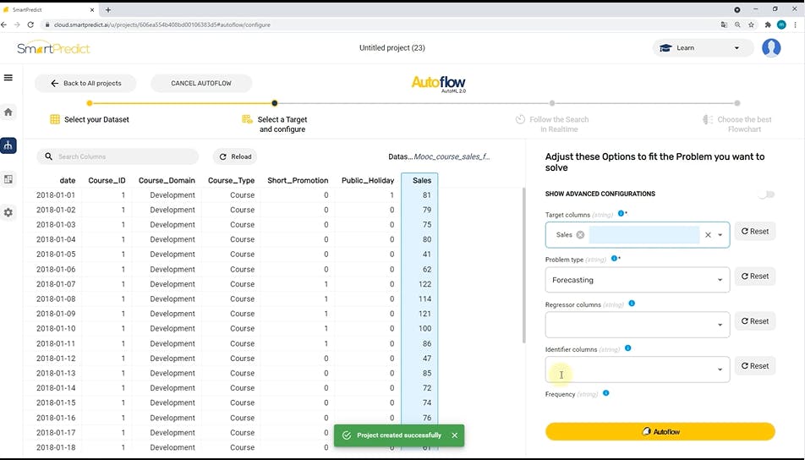Open Chrome three-dot menu
Viewport: 805px width, 460px height.
(795, 25)
